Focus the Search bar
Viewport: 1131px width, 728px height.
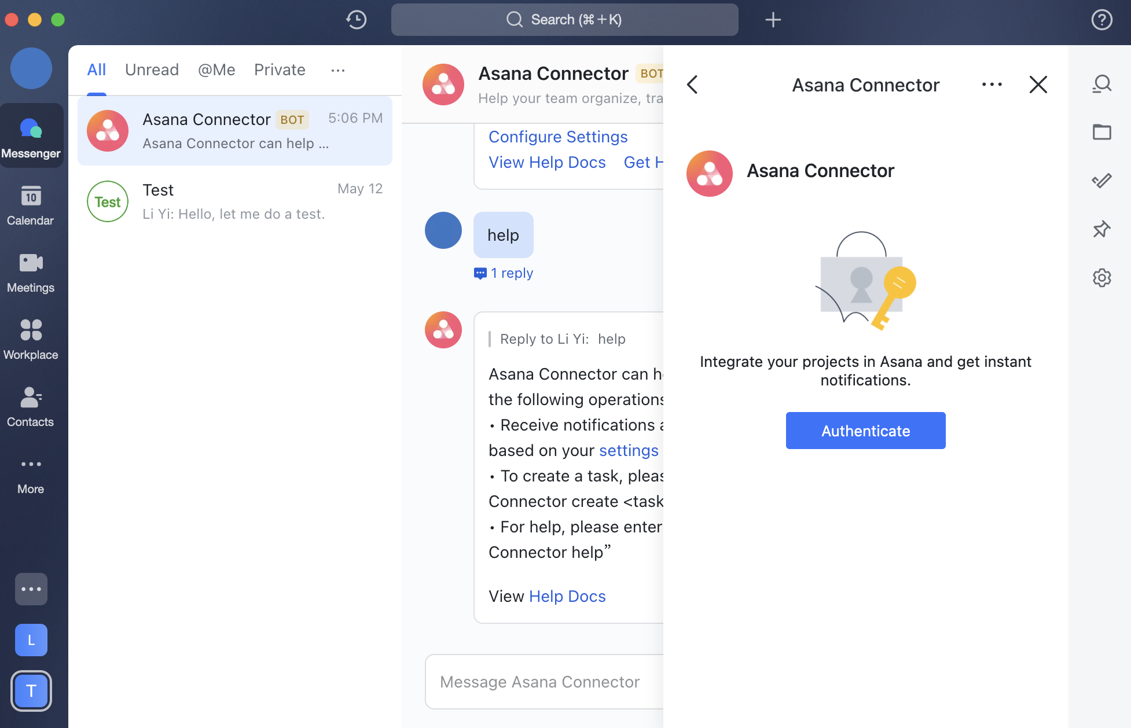coord(564,20)
